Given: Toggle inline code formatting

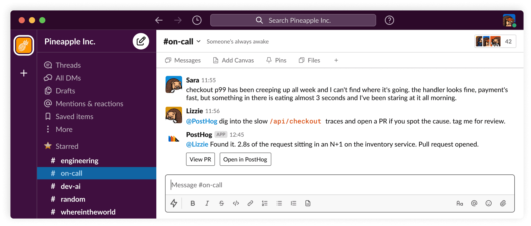Looking at the screenshot, I should [x=236, y=203].
